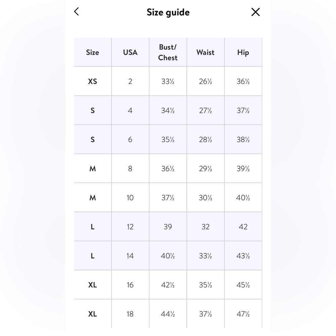The image size is (336, 336).
Task: Click the Size guide title
Action: tap(168, 12)
